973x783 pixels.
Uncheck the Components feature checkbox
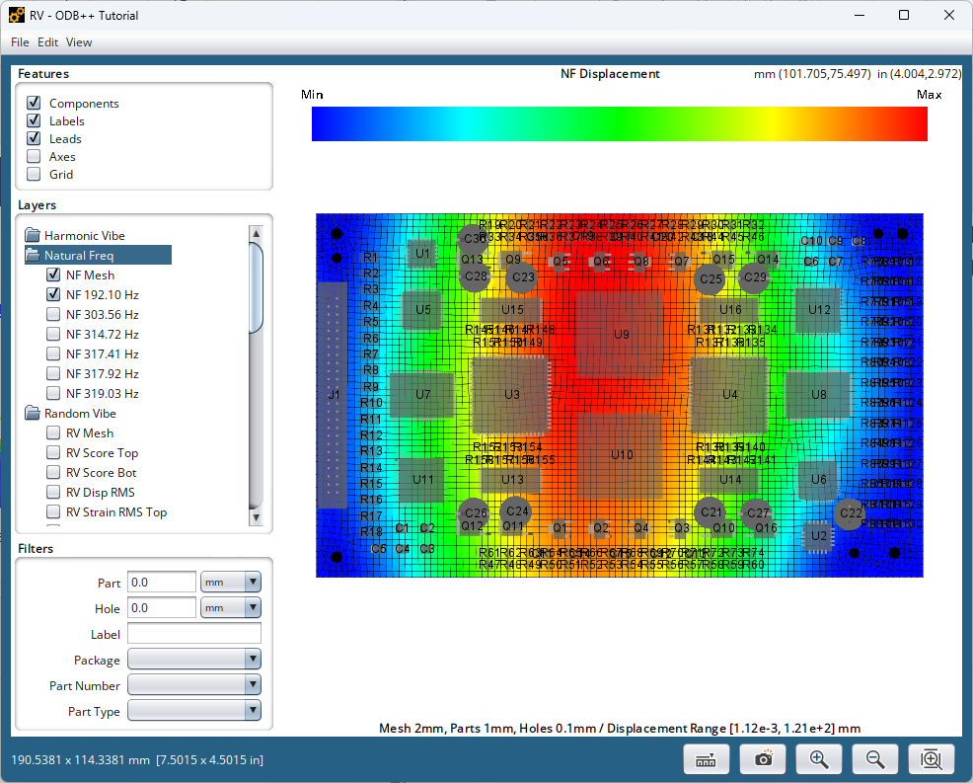coord(35,104)
